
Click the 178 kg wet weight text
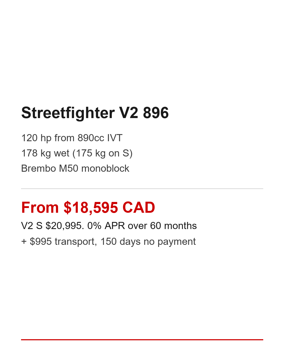point(45,153)
